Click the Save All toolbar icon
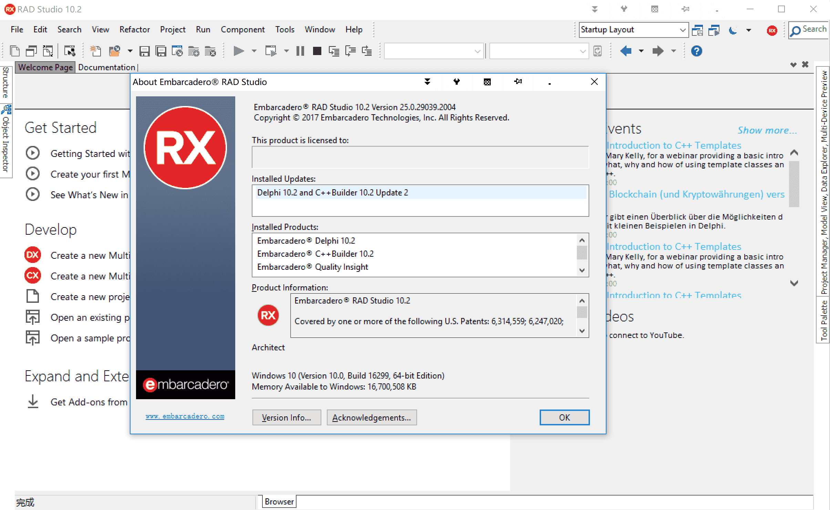This screenshot has width=830, height=510. click(161, 51)
